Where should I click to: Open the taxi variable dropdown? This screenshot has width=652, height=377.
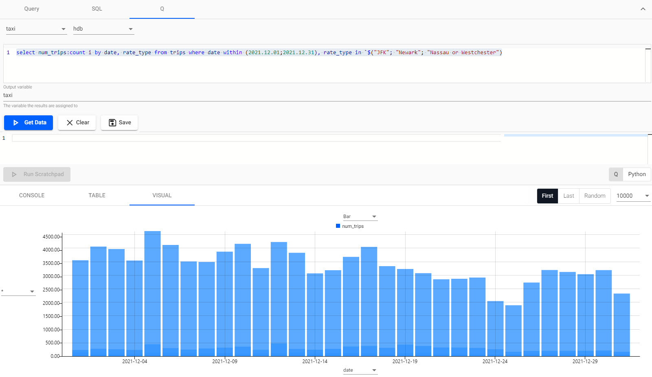(63, 29)
